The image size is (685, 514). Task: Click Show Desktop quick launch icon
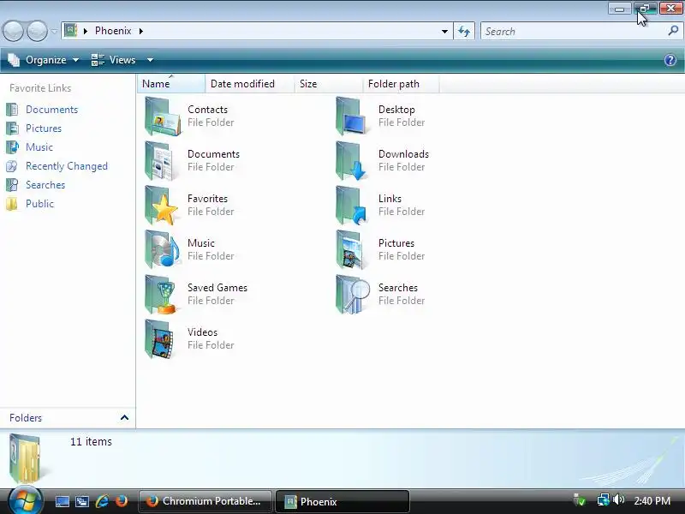click(62, 501)
